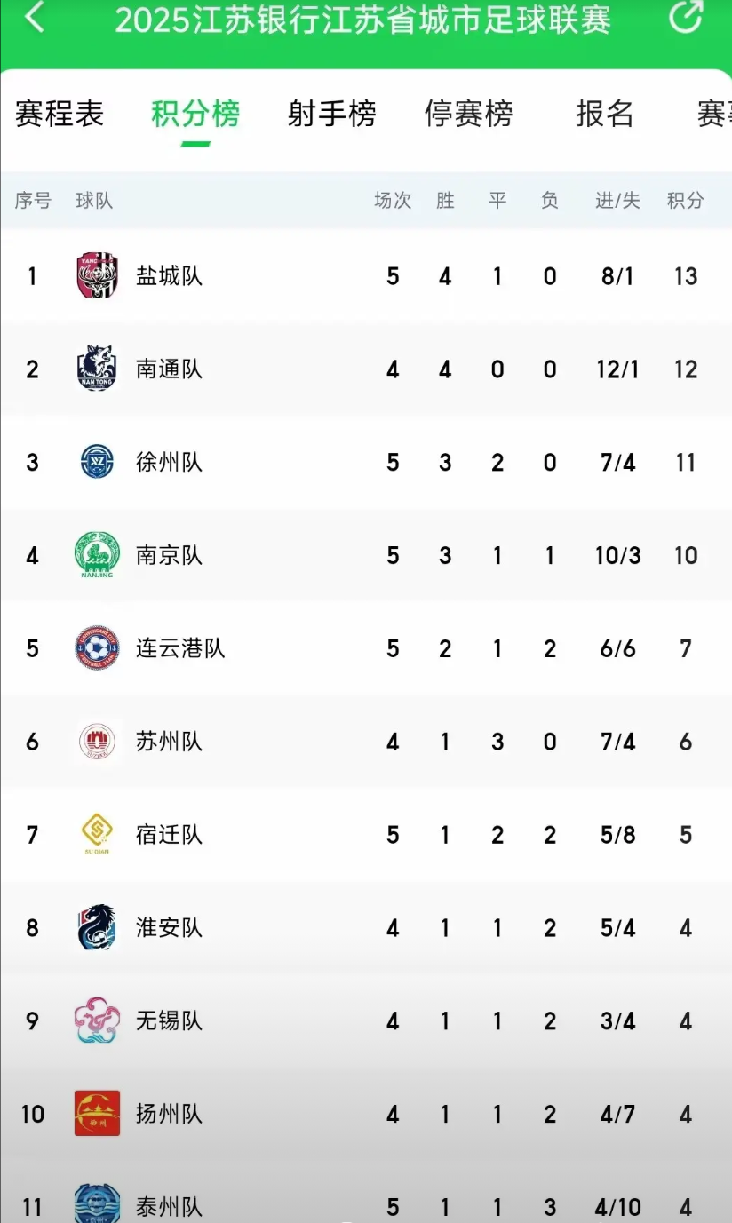Switch to the 射手榜 tab
Screen dimensions: 732x1223
[x=332, y=114]
